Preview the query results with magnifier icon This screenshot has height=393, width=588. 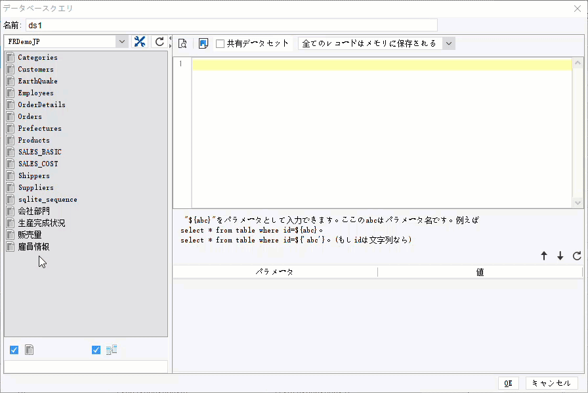point(182,43)
